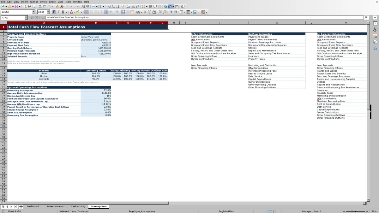Click the Save document icon
Screen dimensions: 379x213
point(16,6)
